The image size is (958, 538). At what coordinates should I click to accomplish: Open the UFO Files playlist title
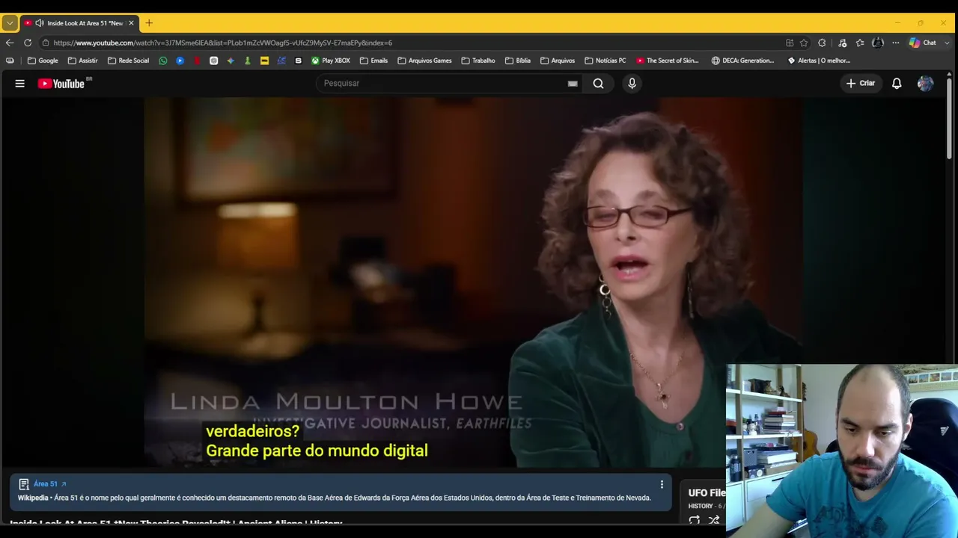point(707,493)
